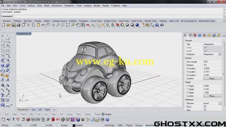Click the blue Render sphere icon
Screen dimensions: 226x127
[137, 25]
